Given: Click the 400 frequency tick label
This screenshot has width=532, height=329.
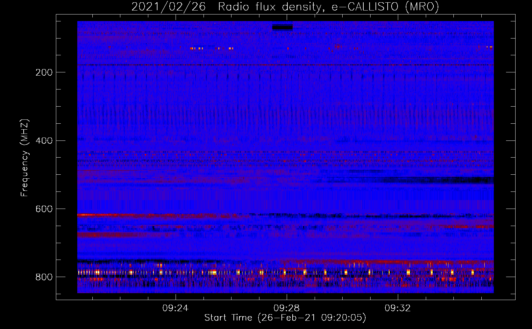Looking at the screenshot, I should 44,141.
